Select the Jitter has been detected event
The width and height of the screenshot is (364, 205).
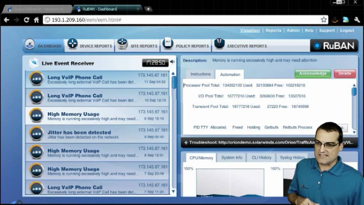click(x=97, y=134)
